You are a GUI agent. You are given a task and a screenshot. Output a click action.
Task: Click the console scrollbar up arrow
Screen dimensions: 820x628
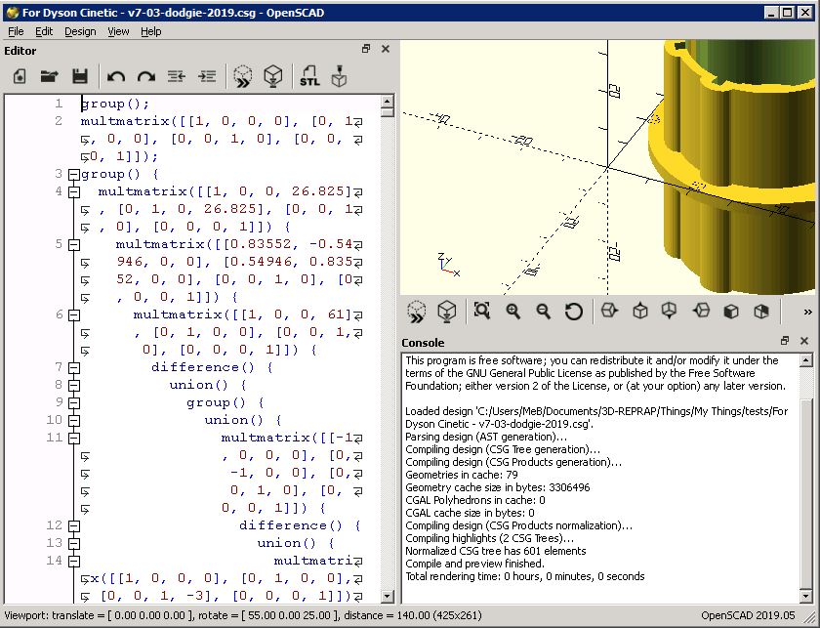(x=806, y=359)
